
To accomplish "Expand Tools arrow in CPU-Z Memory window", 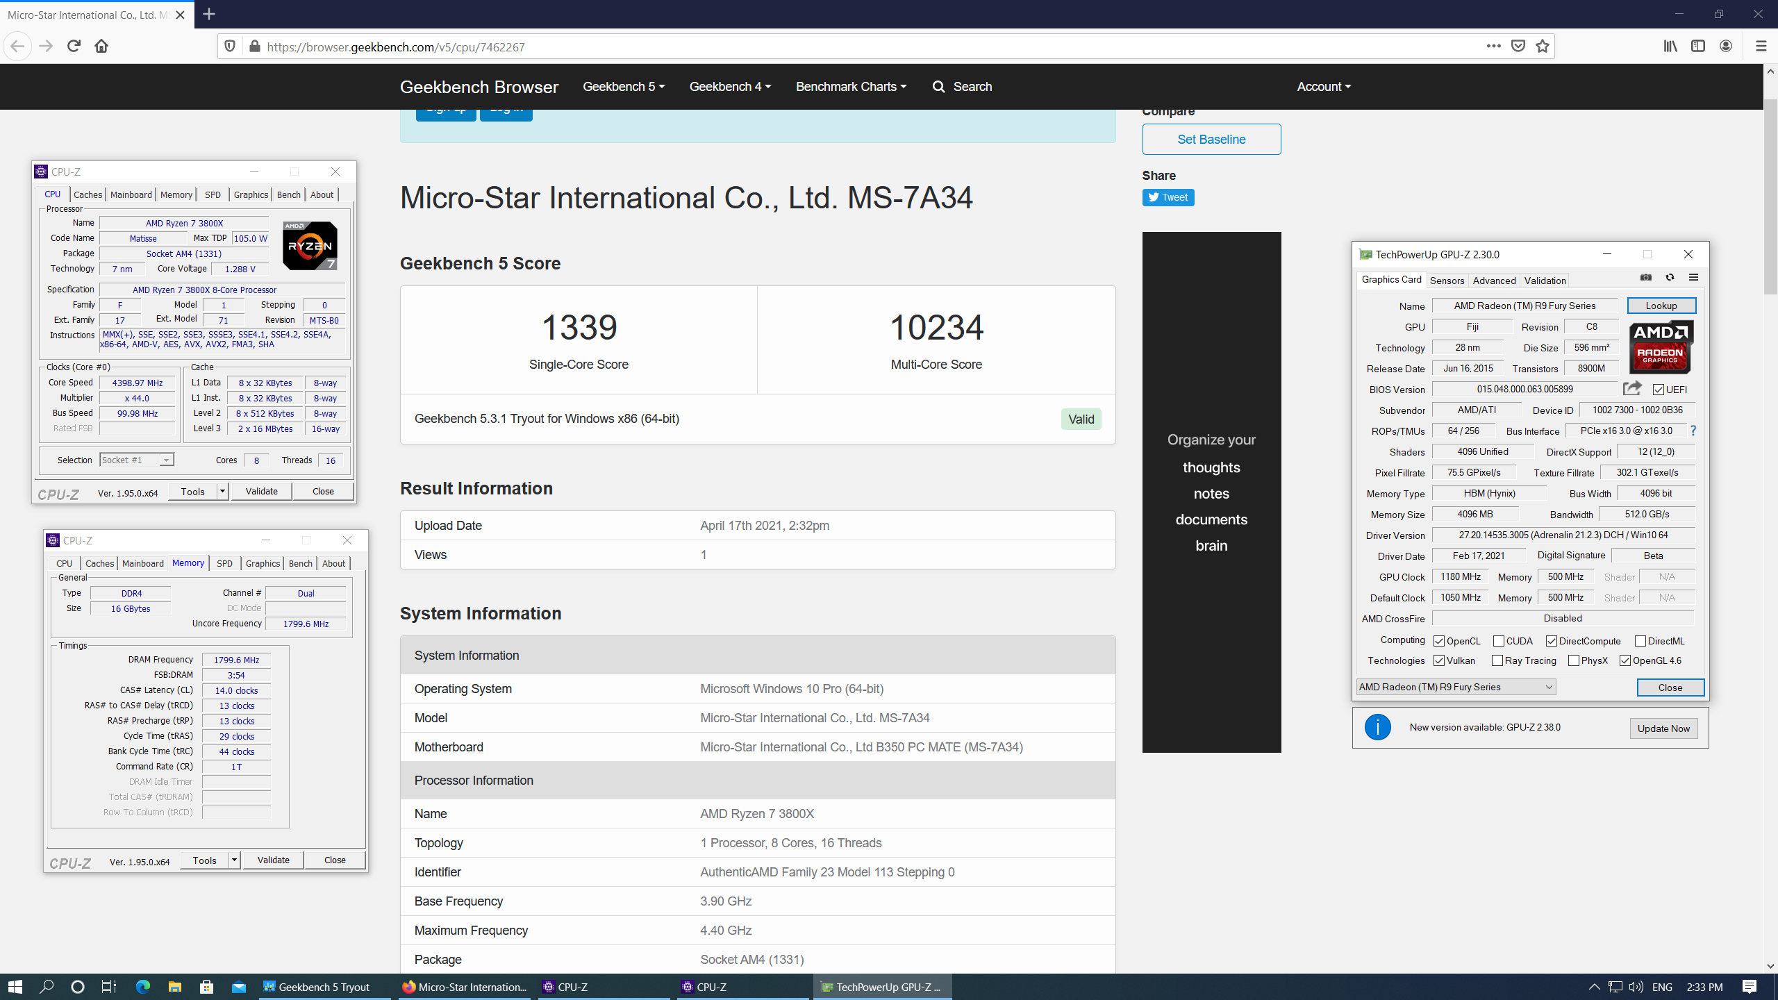I will pos(234,860).
